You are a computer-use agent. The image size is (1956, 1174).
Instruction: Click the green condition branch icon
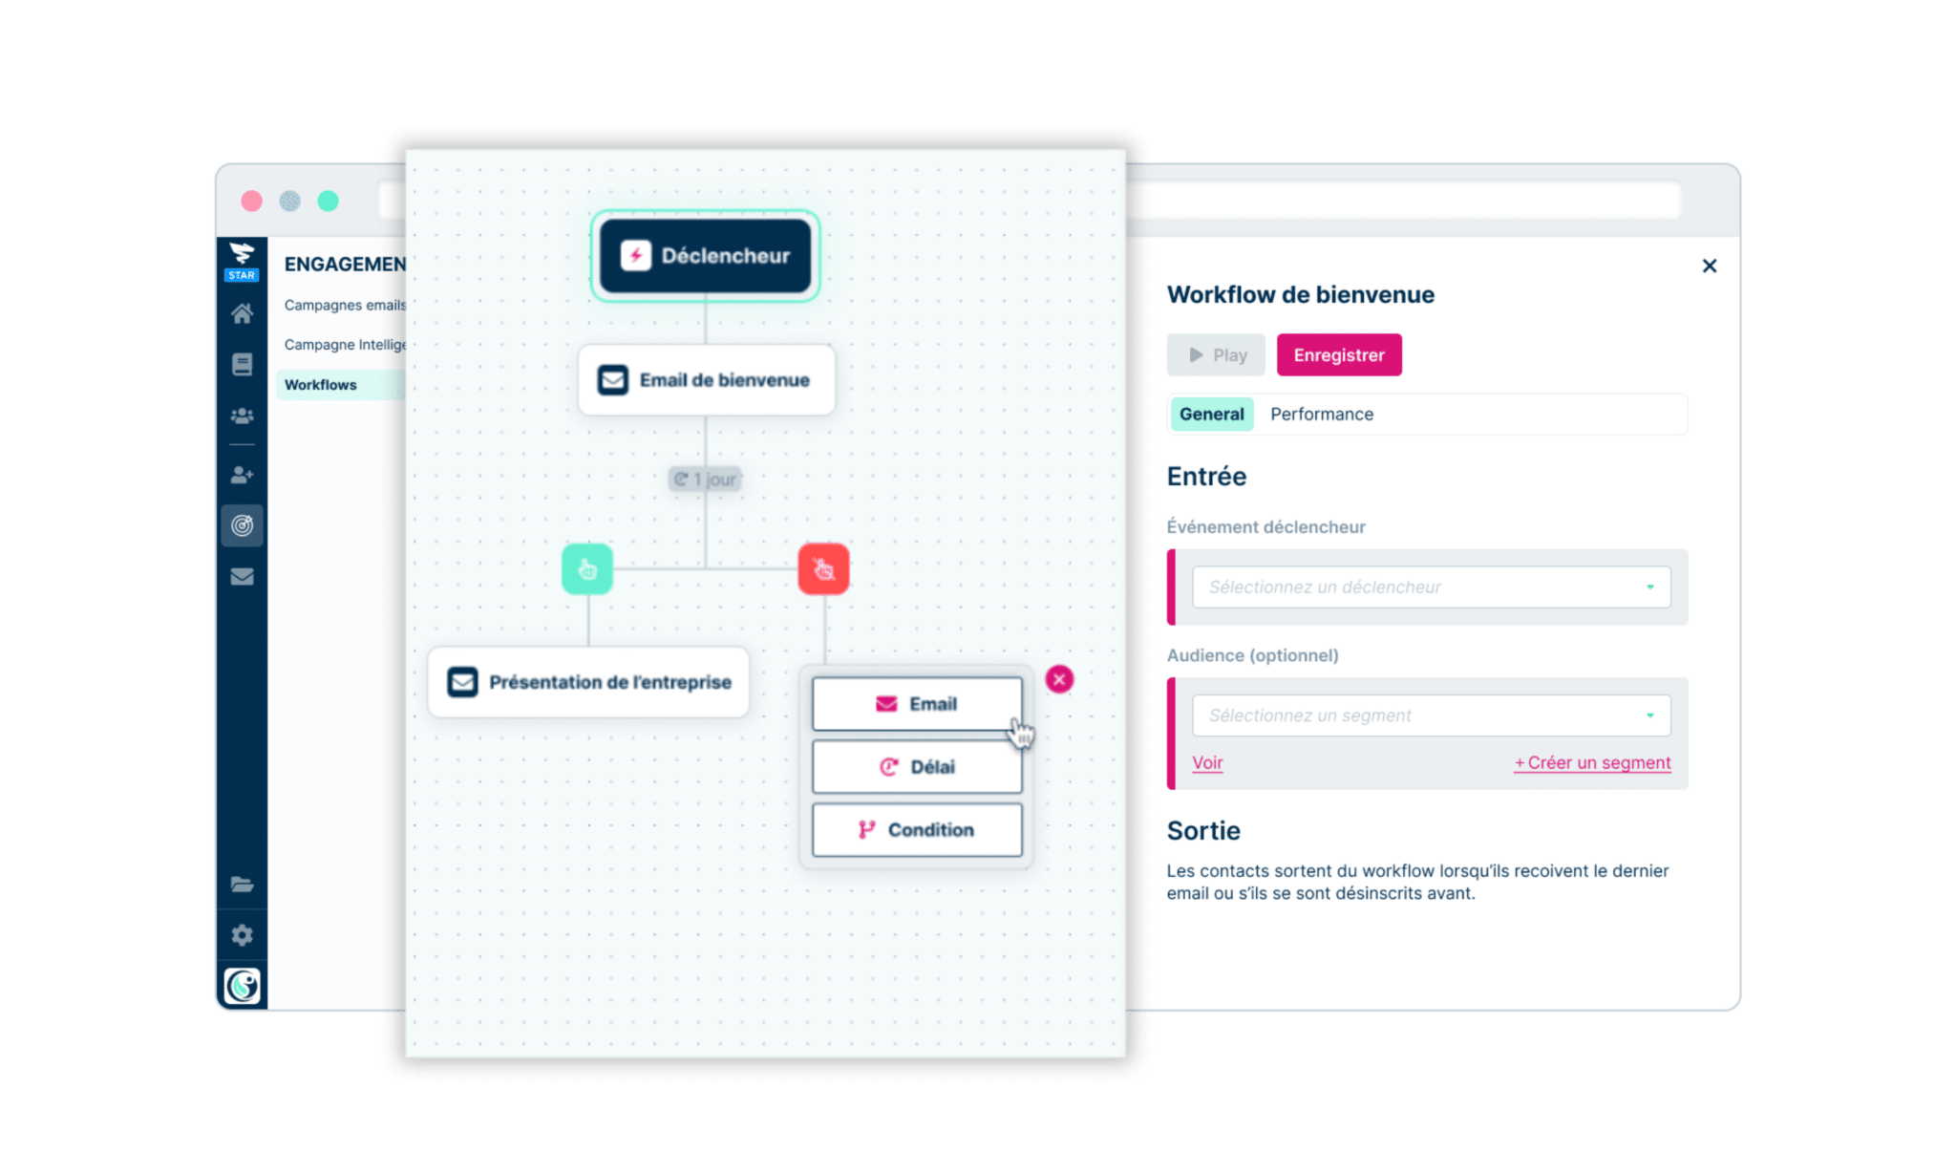point(588,568)
